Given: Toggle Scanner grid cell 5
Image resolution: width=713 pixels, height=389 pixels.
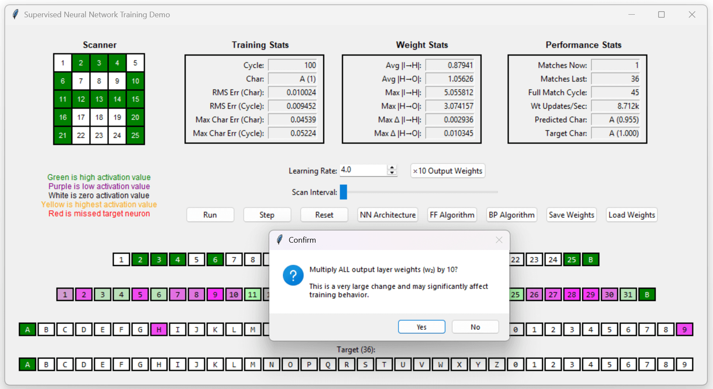Looking at the screenshot, I should [x=135, y=63].
